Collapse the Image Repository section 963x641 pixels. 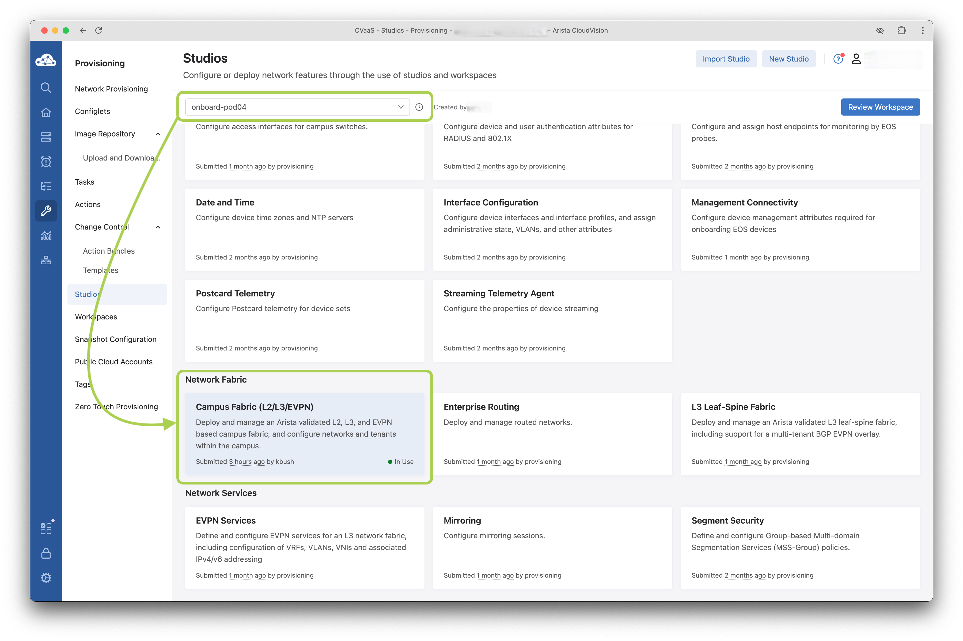[158, 134]
